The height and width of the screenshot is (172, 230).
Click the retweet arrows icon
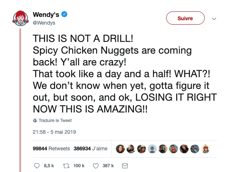tap(66, 166)
